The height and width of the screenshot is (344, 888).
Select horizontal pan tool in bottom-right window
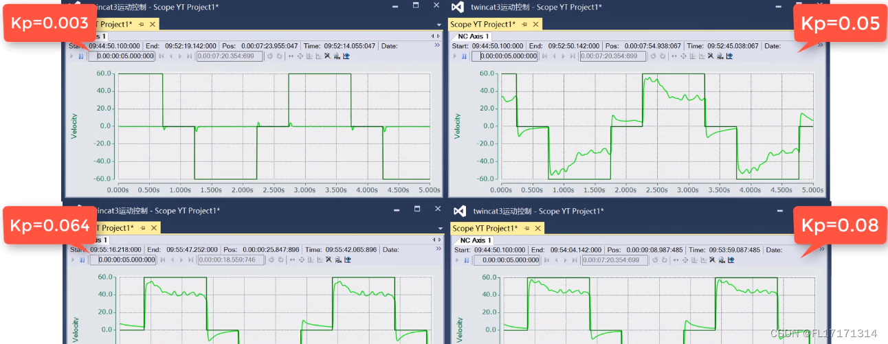(676, 260)
